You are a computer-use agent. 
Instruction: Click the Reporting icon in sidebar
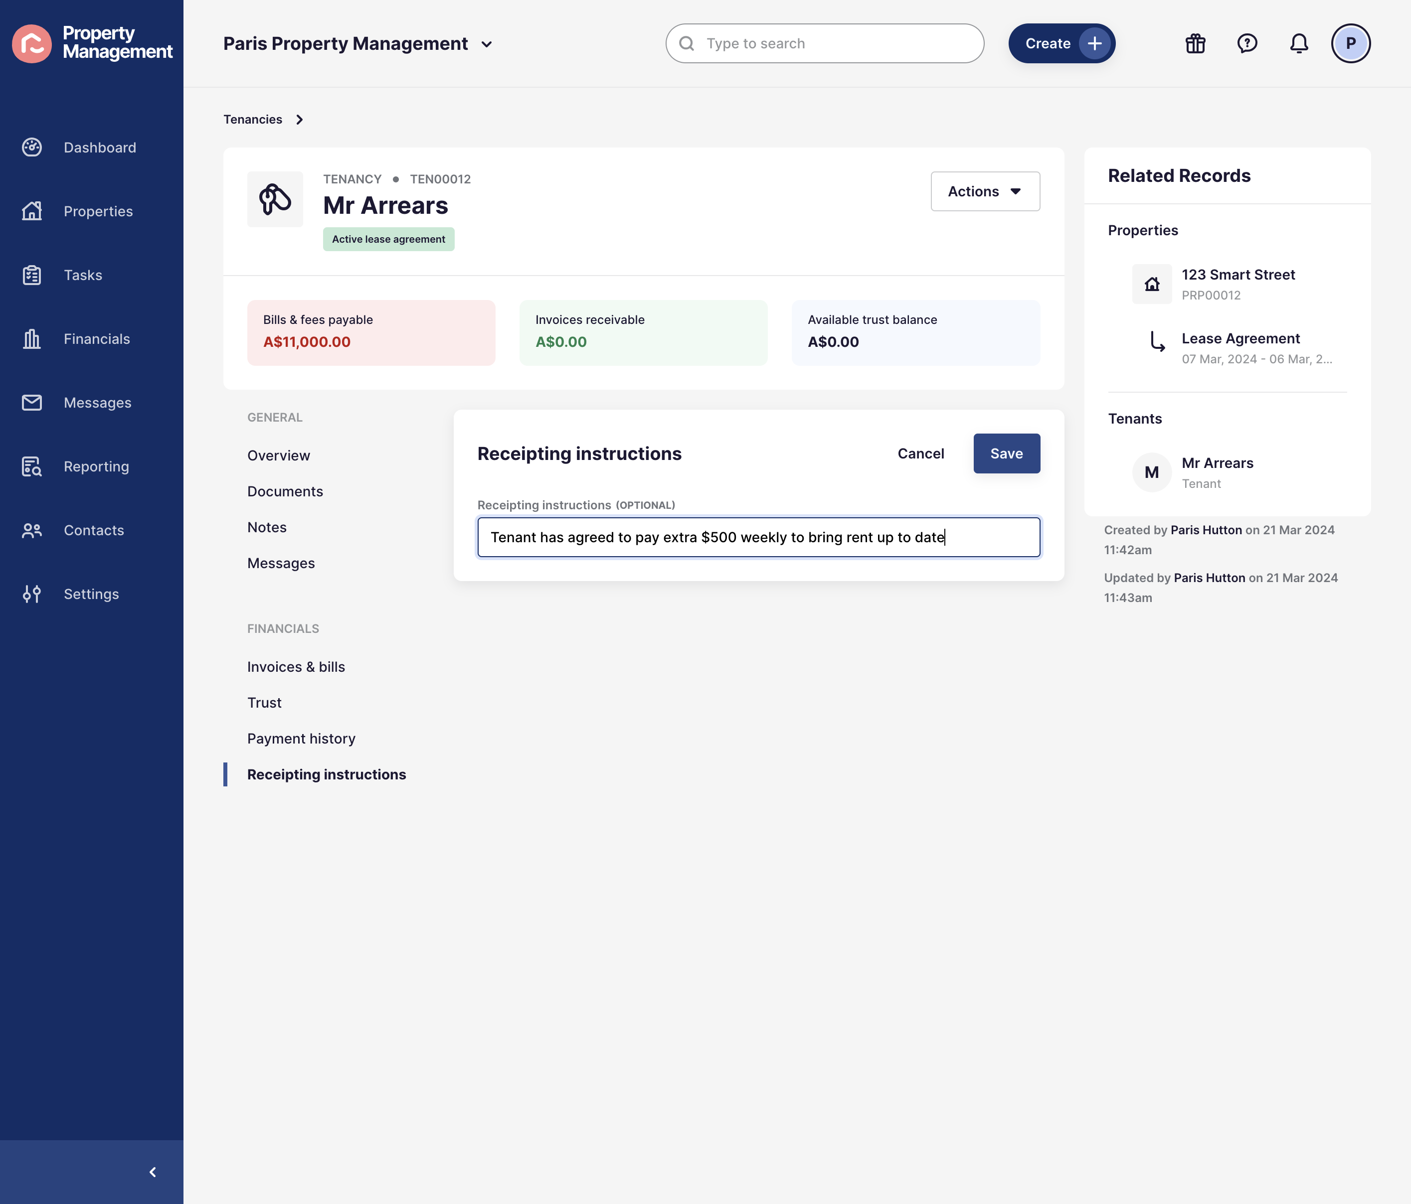coord(32,466)
